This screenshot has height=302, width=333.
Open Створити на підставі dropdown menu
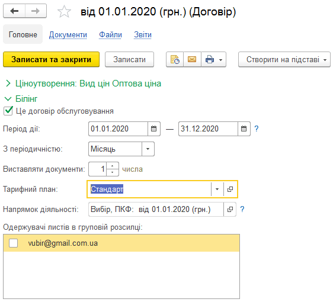click(284, 59)
